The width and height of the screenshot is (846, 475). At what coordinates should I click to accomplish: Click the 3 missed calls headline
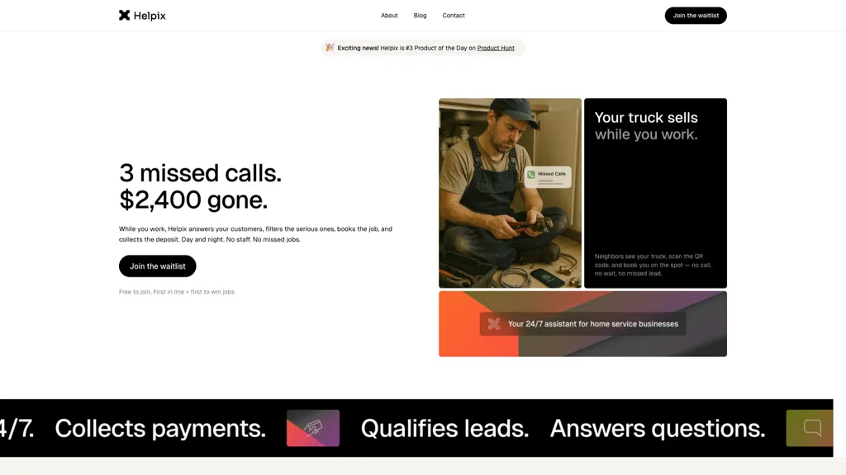pos(200,186)
